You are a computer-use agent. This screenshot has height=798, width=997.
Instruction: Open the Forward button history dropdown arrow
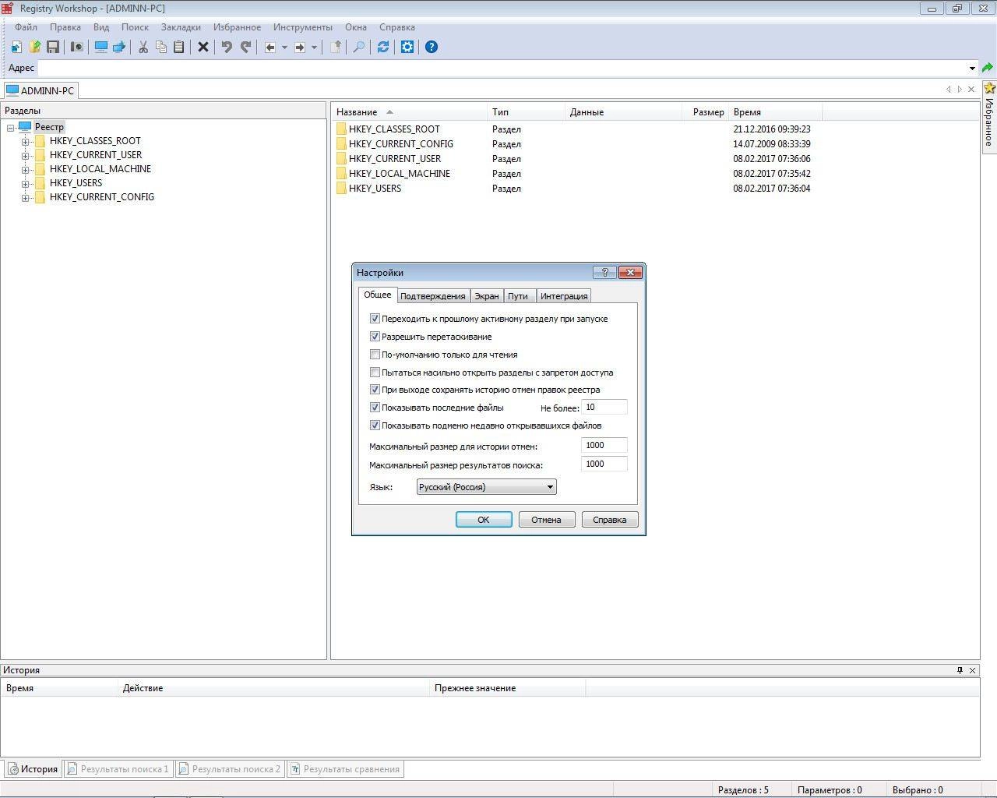coord(314,47)
